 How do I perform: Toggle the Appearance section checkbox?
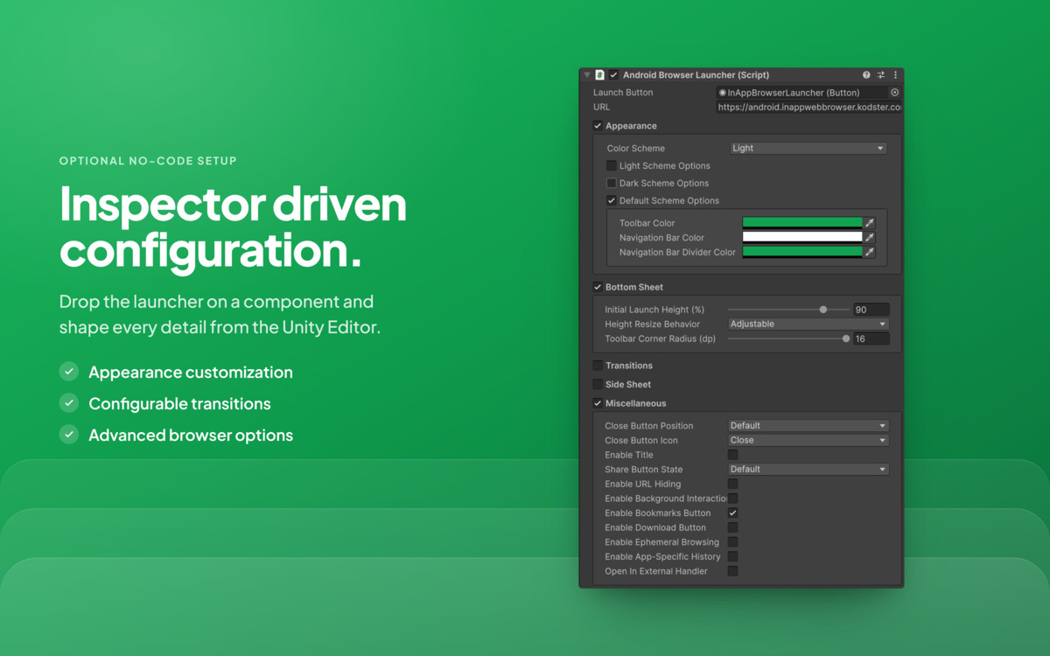coord(598,126)
